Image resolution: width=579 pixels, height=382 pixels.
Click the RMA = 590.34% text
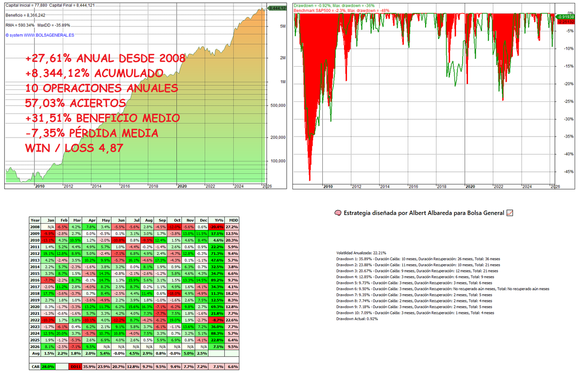[19, 25]
